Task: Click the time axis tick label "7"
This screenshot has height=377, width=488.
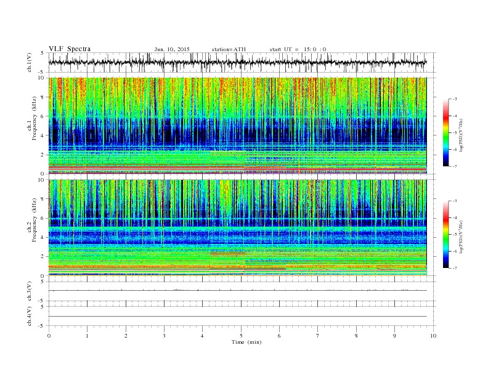Action: (318, 336)
